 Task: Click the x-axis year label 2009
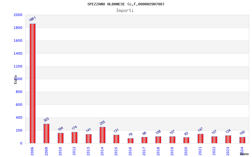tap(46, 151)
